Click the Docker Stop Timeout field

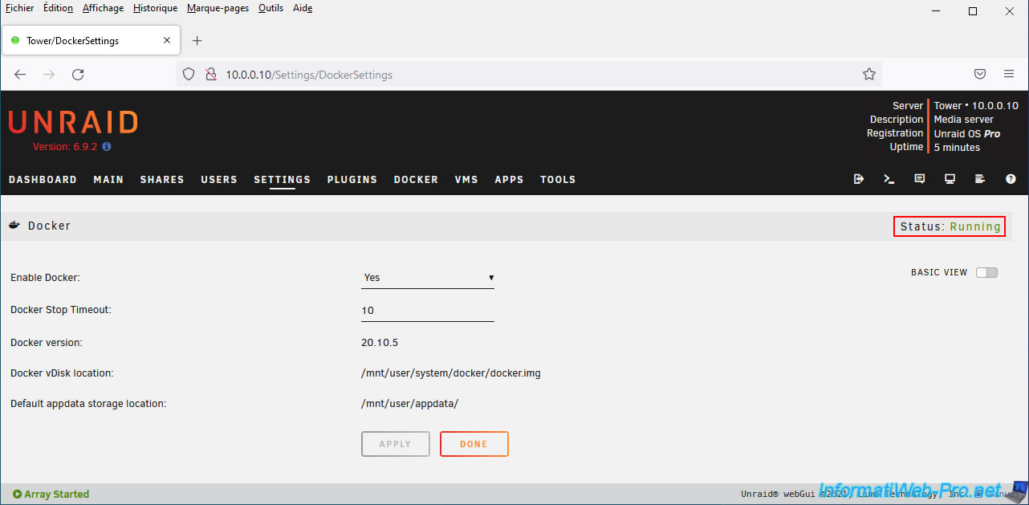coord(428,311)
